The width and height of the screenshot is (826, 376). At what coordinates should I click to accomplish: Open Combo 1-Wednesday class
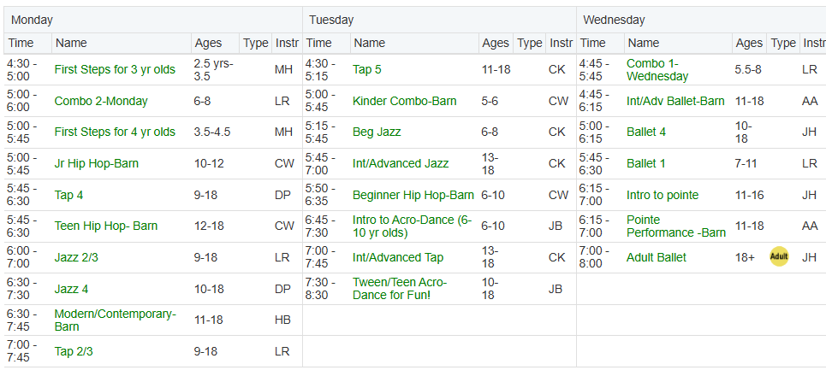[x=657, y=70]
